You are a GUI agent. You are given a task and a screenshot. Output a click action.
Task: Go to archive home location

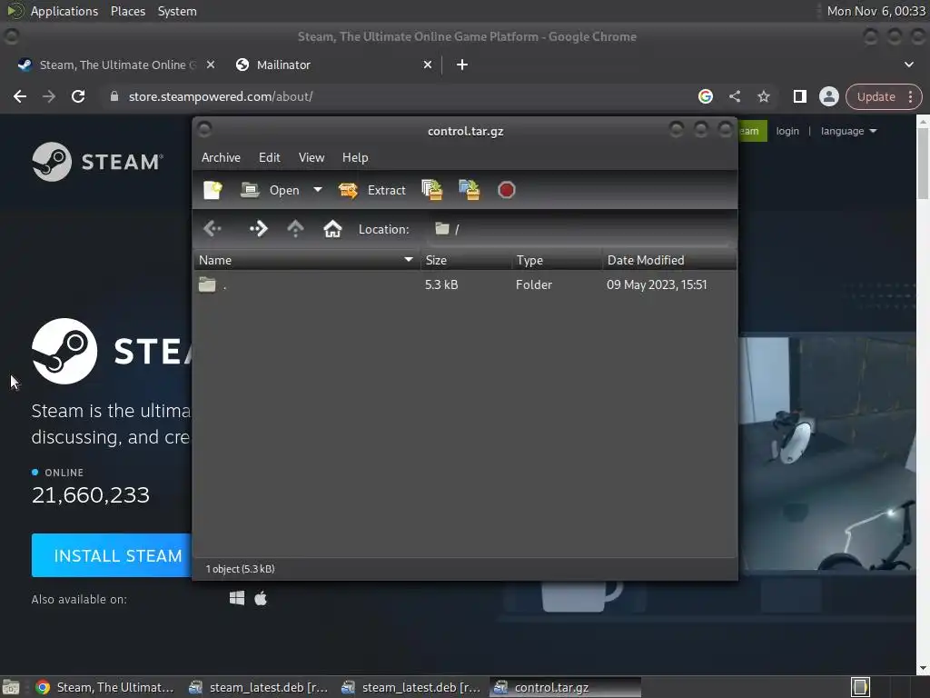(x=332, y=228)
